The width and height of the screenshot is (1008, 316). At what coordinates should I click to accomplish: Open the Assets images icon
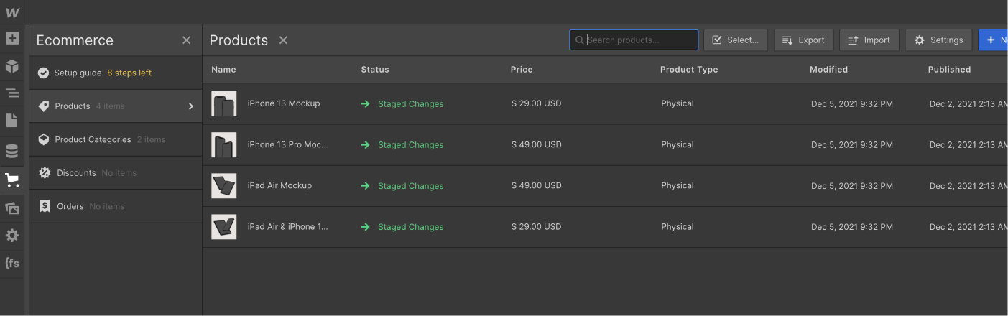coord(12,208)
